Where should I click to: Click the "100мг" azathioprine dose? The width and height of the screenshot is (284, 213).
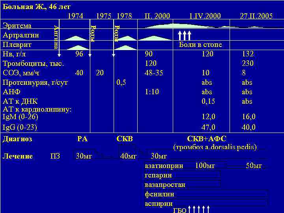205,165
